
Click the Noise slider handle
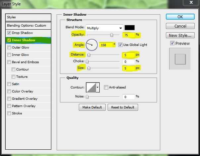pos(87,97)
